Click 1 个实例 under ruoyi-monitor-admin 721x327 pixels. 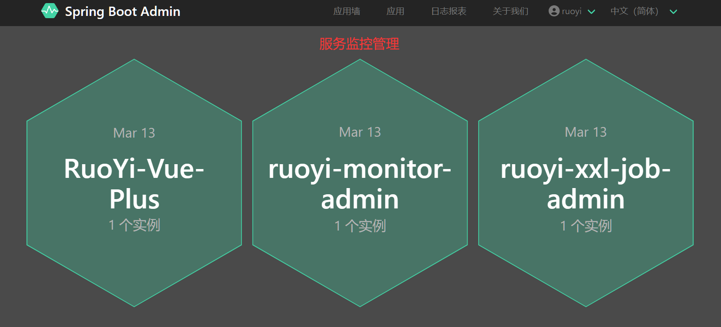pyautogui.click(x=360, y=226)
